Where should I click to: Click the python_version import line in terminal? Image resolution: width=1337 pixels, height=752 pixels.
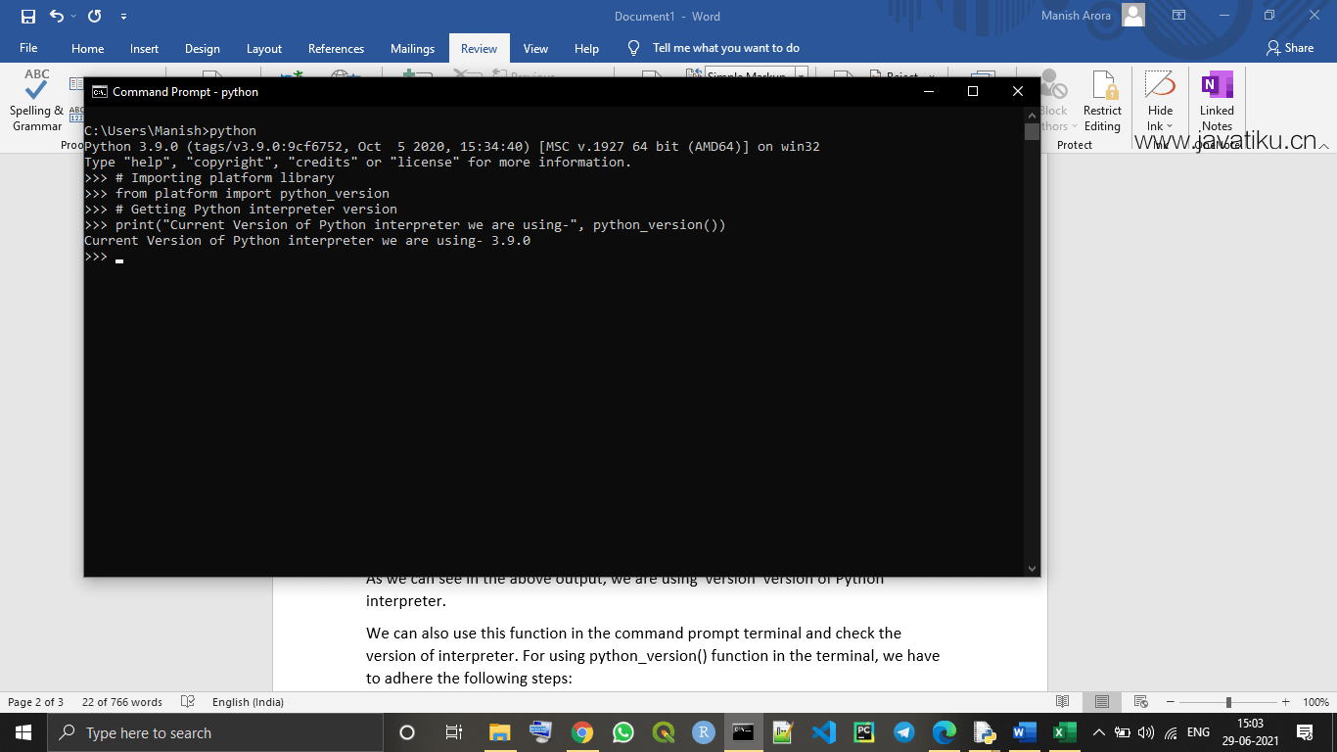pyautogui.click(x=237, y=194)
